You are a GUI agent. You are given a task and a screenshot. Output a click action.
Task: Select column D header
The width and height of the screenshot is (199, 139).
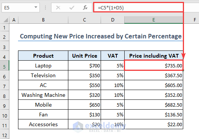click(x=113, y=20)
